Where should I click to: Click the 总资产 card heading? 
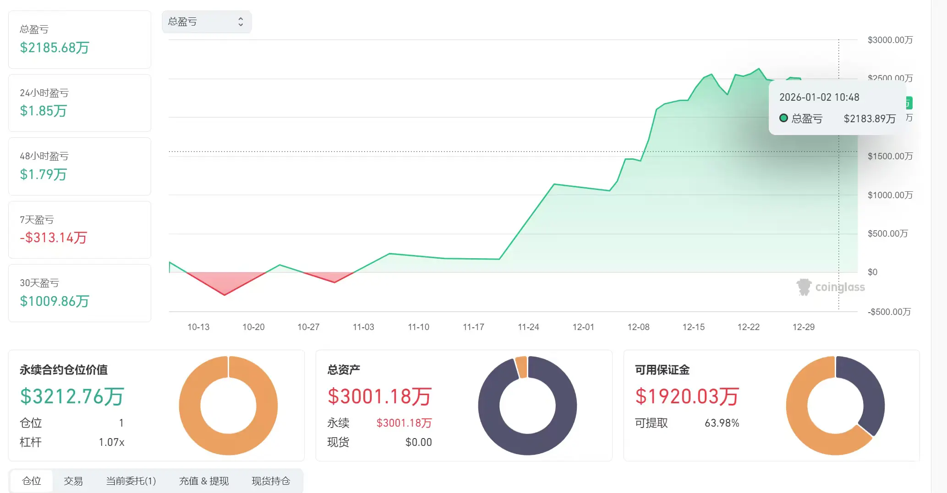pyautogui.click(x=344, y=370)
